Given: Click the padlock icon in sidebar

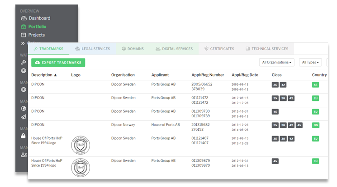Looking at the screenshot, I should [x=24, y=136].
